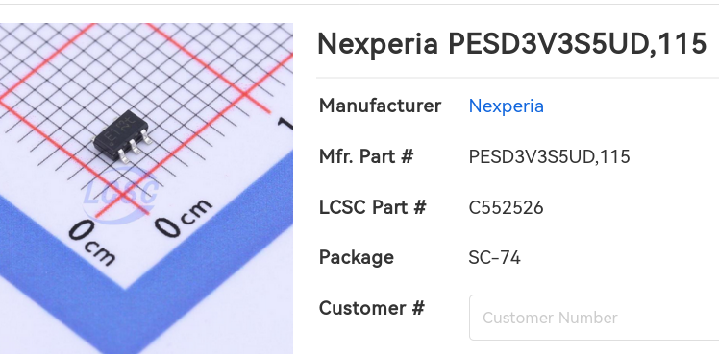
Task: Select the product title Nexperia PESD3V3S5UD,115
Action: (x=511, y=44)
